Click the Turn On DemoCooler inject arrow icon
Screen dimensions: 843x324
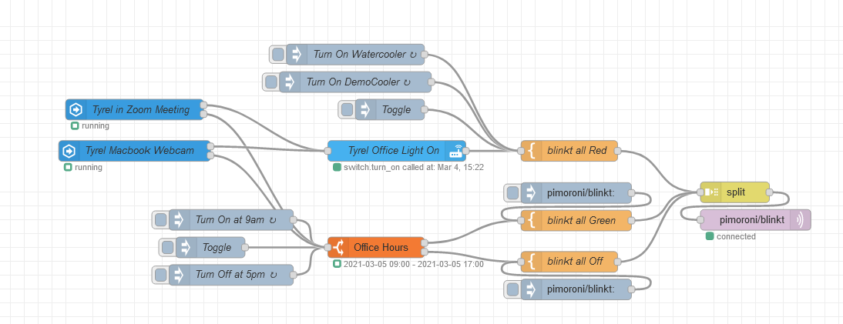[290, 82]
